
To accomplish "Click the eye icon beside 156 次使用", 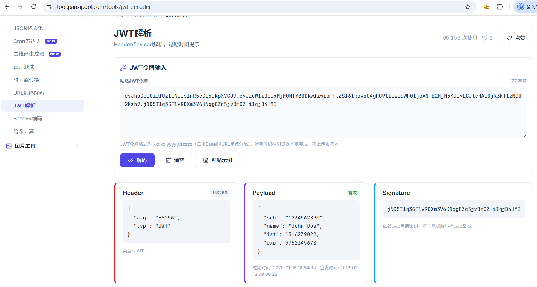I will tap(446, 38).
